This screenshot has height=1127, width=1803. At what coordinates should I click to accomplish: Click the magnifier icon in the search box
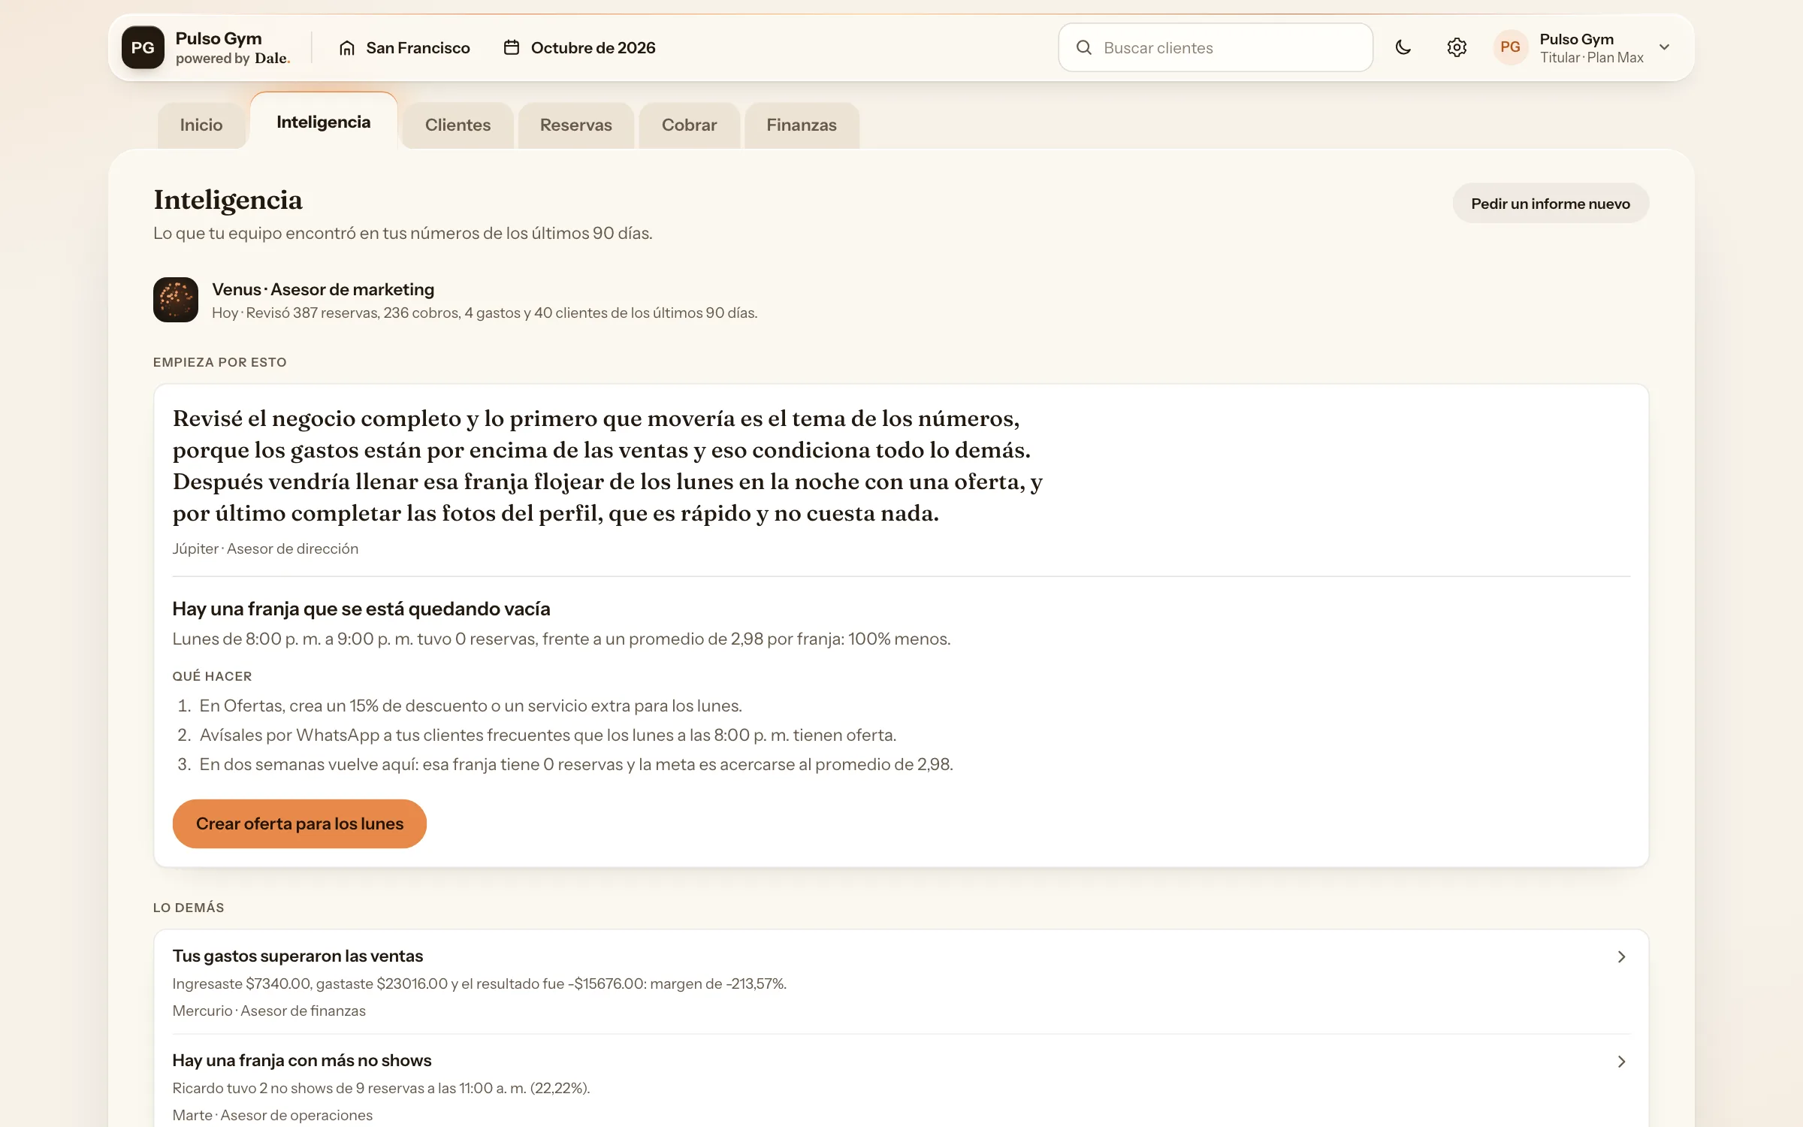click(1084, 47)
